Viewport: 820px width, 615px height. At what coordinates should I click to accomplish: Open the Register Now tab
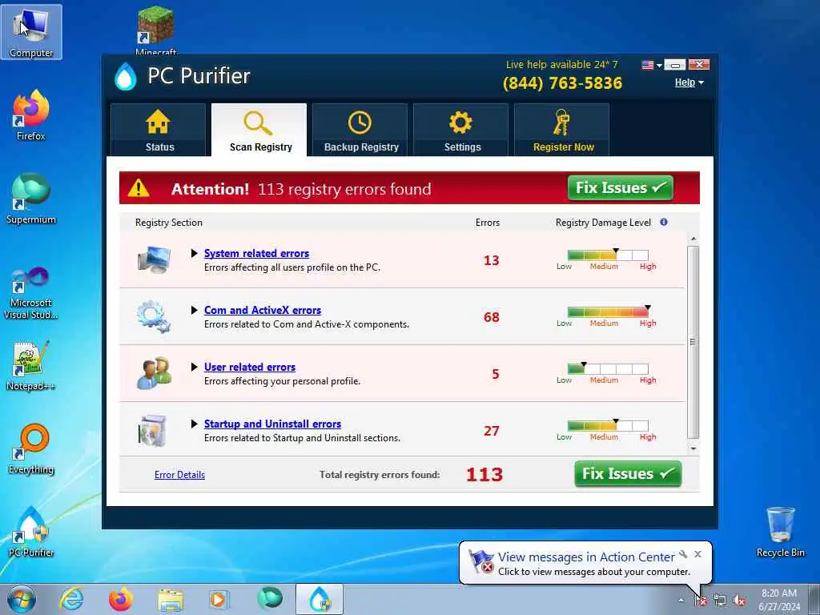562,130
